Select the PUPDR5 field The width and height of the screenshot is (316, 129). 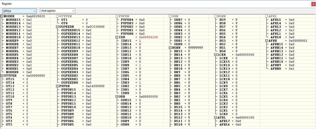(x=76, y=125)
